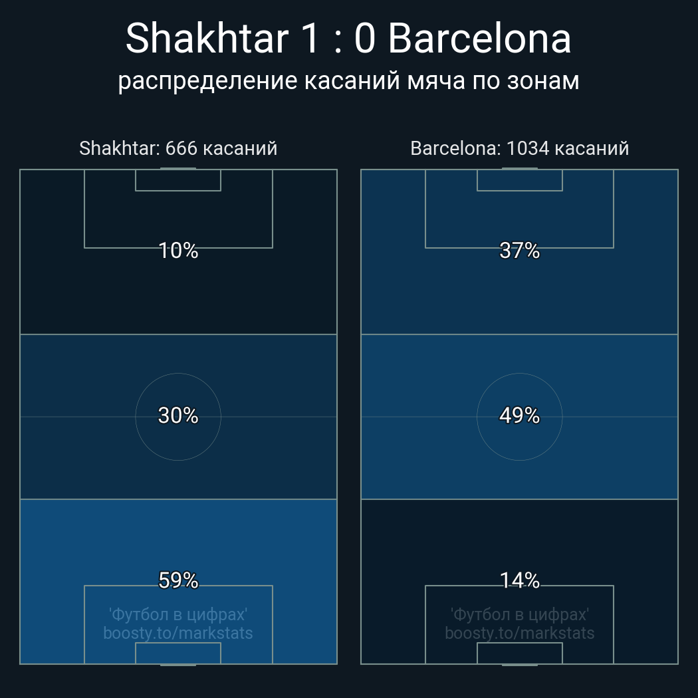Click the word Barcelona in the main title
This screenshot has height=698, width=698.
pos(479,39)
